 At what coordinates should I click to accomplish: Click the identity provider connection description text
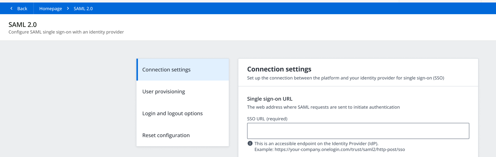tap(345, 78)
